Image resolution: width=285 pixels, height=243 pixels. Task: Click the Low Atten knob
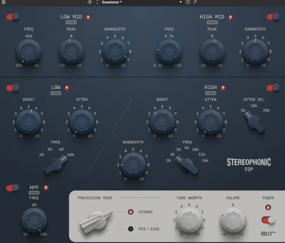click(82, 122)
